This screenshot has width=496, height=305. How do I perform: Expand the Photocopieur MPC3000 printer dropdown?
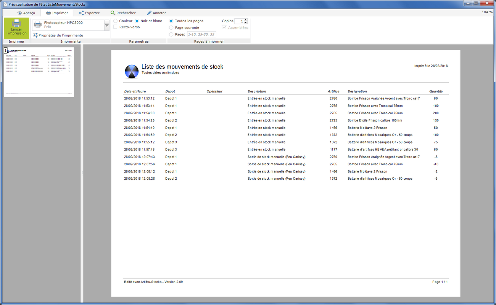click(106, 25)
